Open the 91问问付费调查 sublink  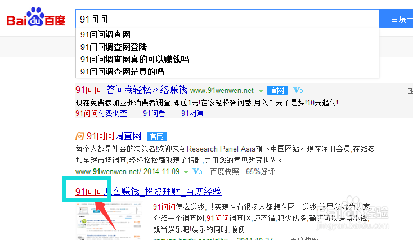point(101,113)
